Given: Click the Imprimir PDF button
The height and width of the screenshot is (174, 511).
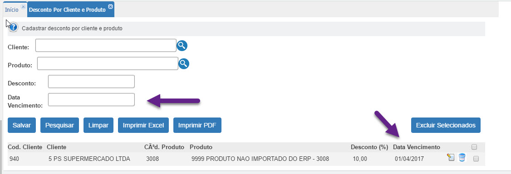Looking at the screenshot, I should (x=197, y=125).
